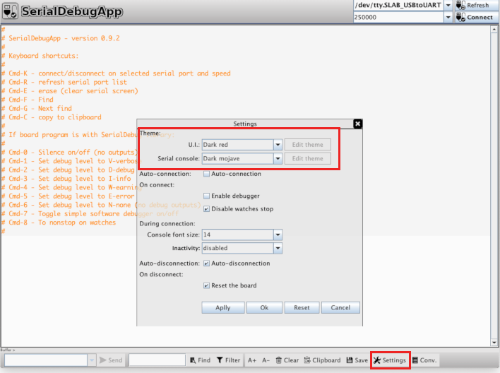Image resolution: width=500 pixels, height=373 pixels.
Task: Enable the Auto-connection checkbox
Action: tap(206, 174)
